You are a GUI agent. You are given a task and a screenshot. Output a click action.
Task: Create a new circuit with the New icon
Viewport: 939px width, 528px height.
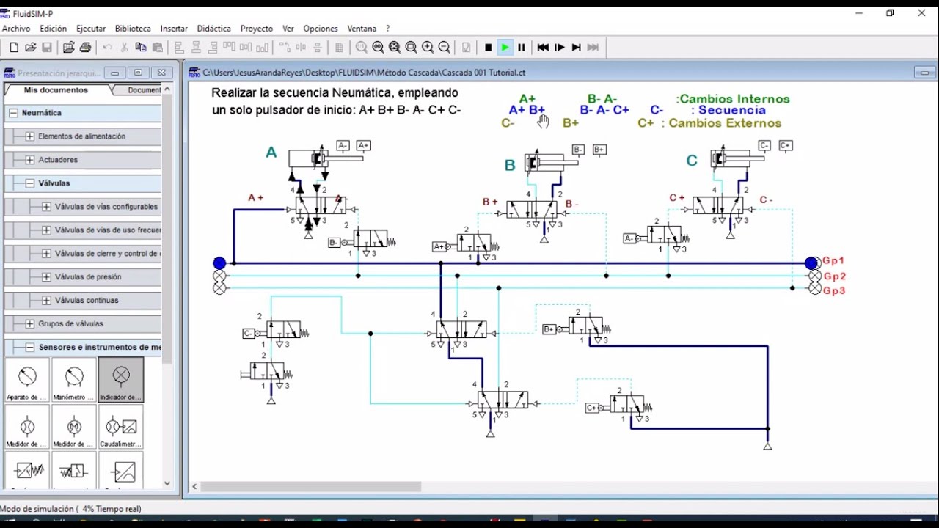14,48
